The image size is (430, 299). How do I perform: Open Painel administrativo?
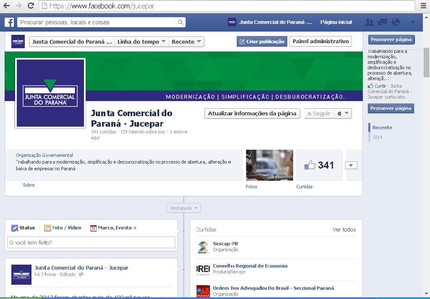click(x=320, y=42)
